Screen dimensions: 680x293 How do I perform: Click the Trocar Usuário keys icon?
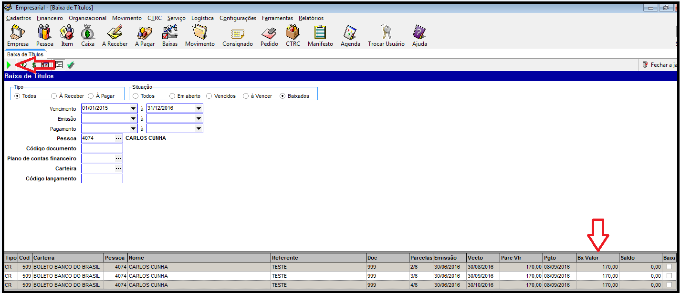386,35
